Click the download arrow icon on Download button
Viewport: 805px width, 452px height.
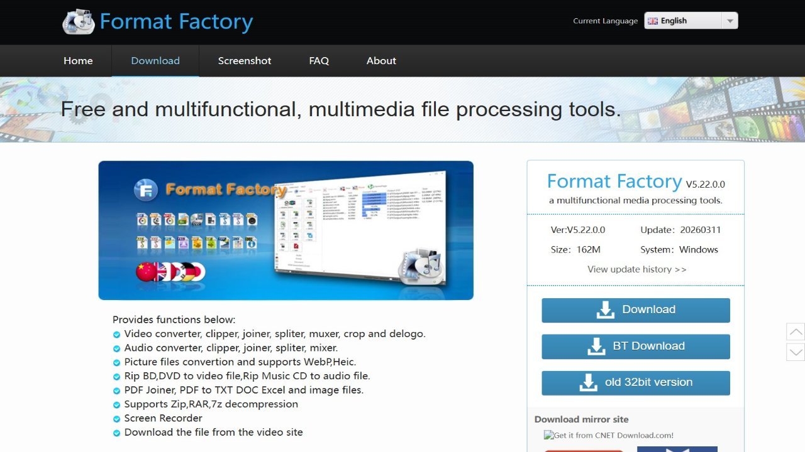(x=605, y=310)
